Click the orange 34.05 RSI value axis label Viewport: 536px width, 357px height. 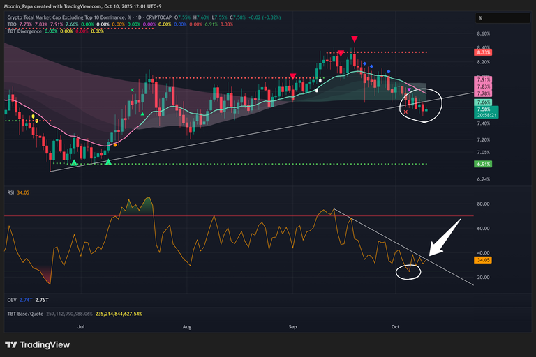(484, 259)
